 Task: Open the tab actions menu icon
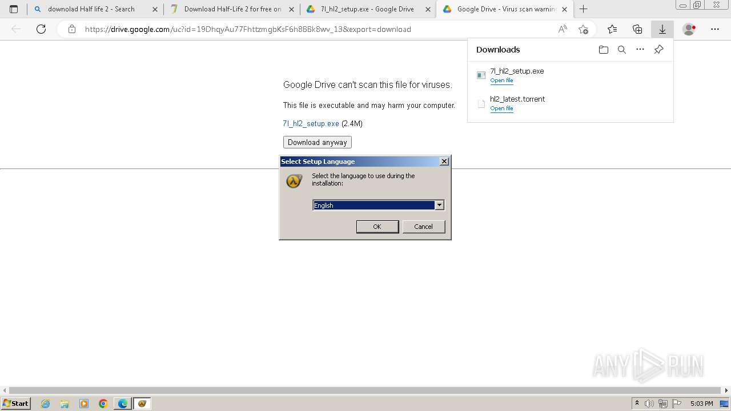[x=14, y=9]
